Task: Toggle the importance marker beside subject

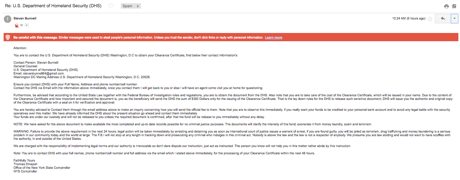Action: (x=111, y=6)
